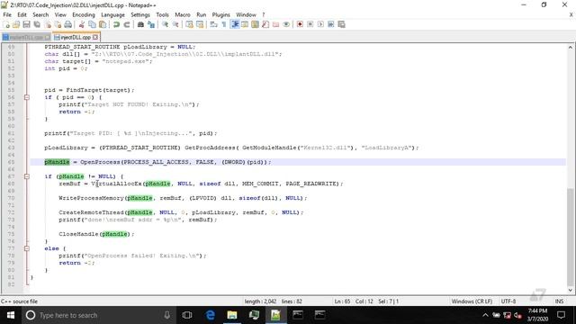Click Run Macro Multiple Times icon
This screenshot has height=324, width=576.
[x=331, y=24]
